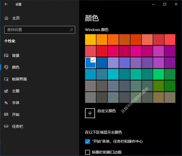Screen dimensions: 182x156
Task: Click the 个性化 section heading
Action: tap(10, 41)
